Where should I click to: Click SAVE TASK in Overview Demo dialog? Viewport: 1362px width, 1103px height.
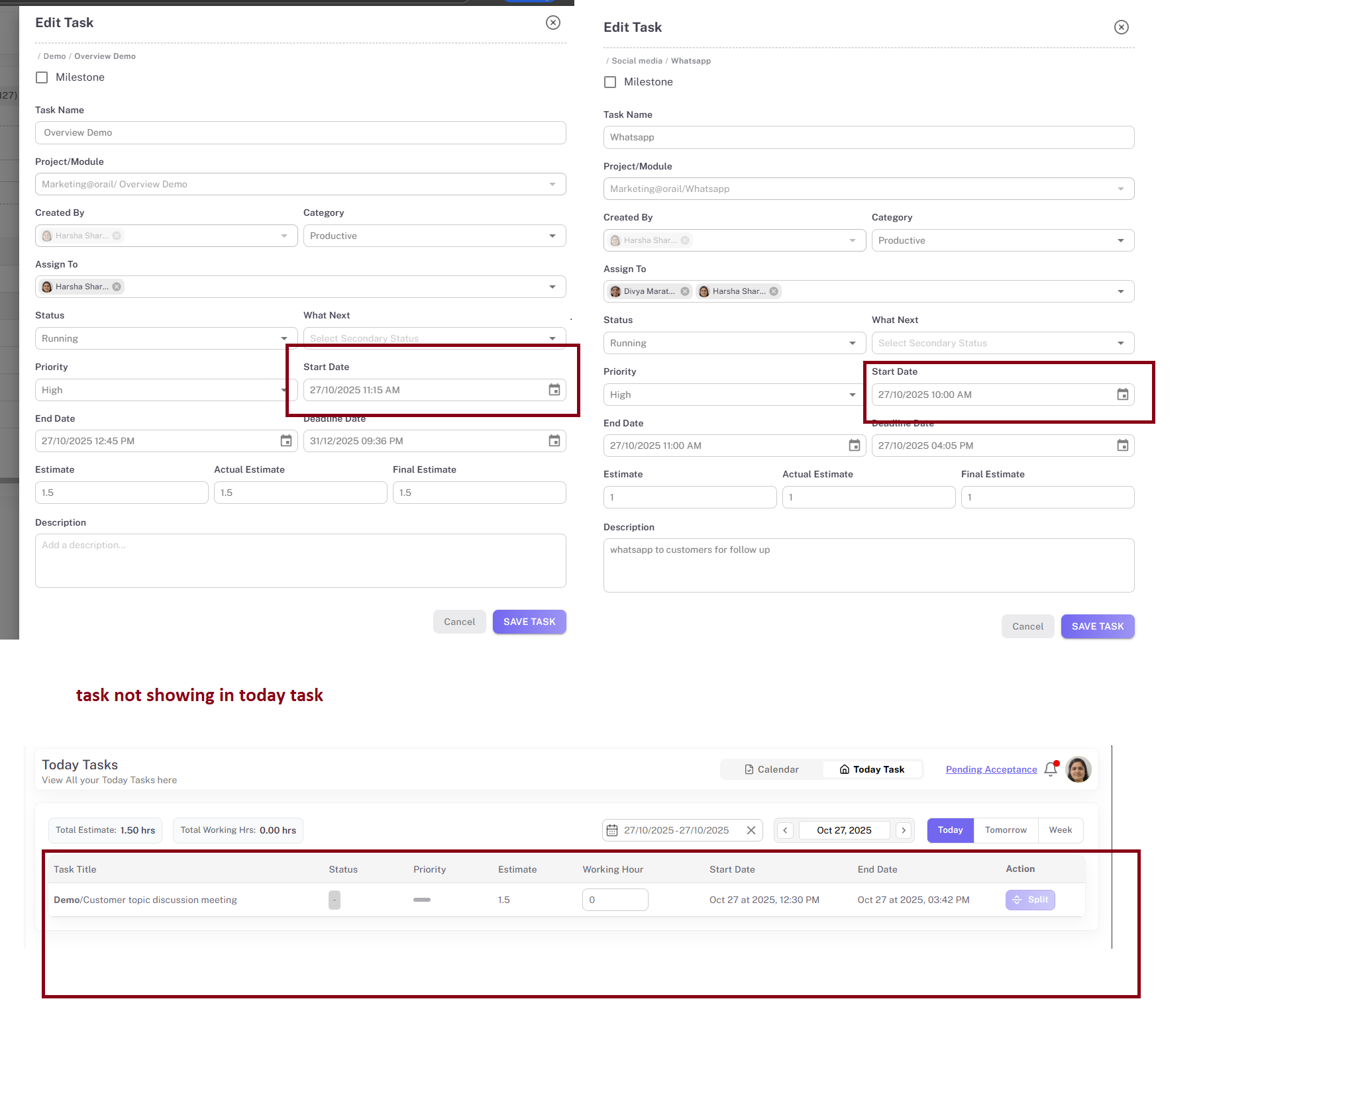(x=529, y=622)
